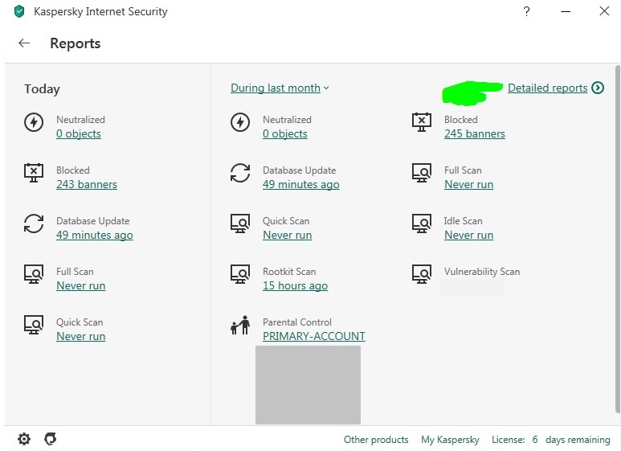Click the back arrow beside Reports
This screenshot has height=451, width=621.
pyautogui.click(x=24, y=43)
